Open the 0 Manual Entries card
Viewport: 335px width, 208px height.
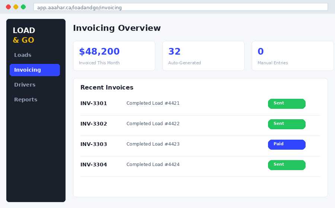[293, 56]
